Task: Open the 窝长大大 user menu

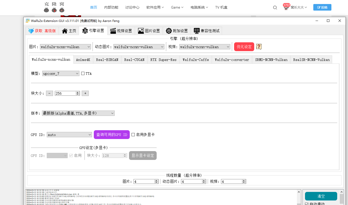Action: pyautogui.click(x=299, y=7)
